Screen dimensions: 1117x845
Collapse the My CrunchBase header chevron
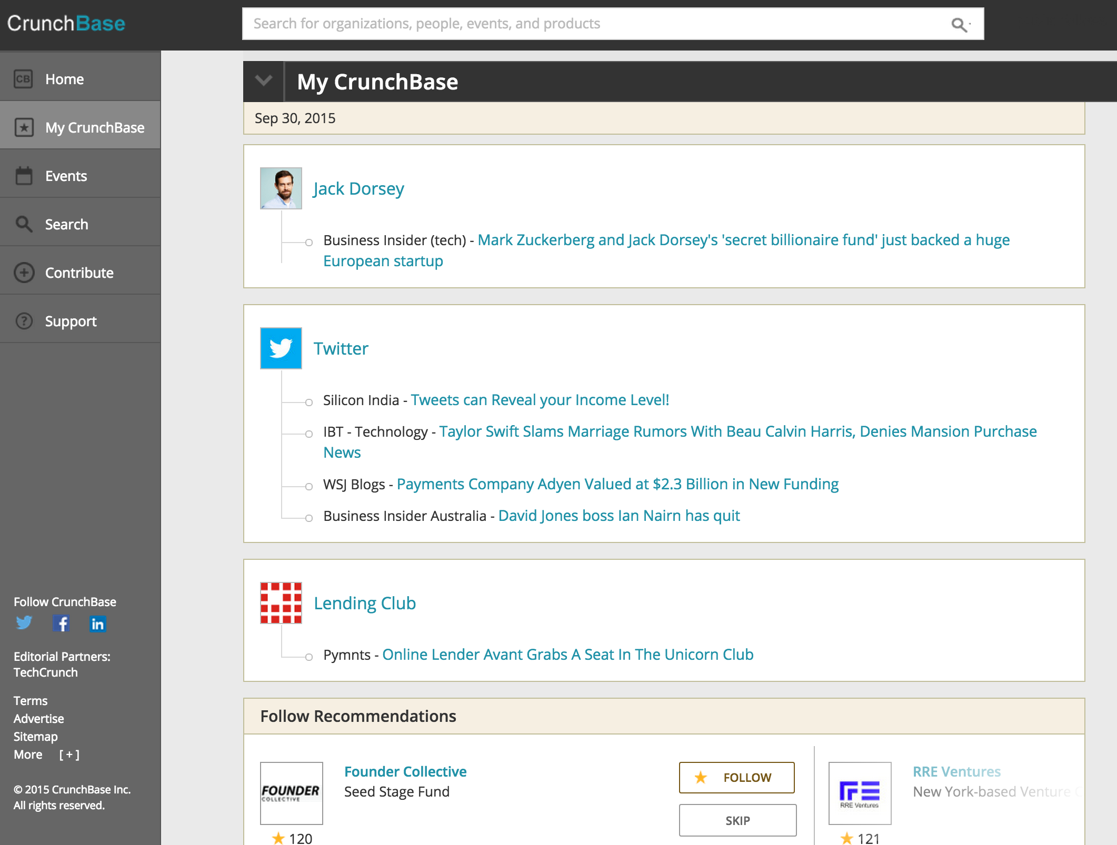point(263,81)
